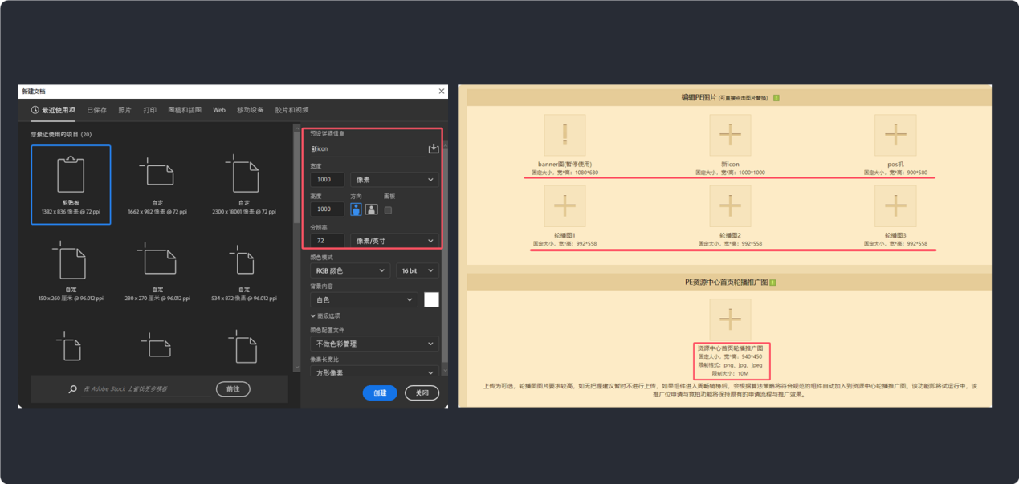Screen dimensions: 1019x484
Task: Click the banner图 exclamation upload box
Action: coord(565,135)
